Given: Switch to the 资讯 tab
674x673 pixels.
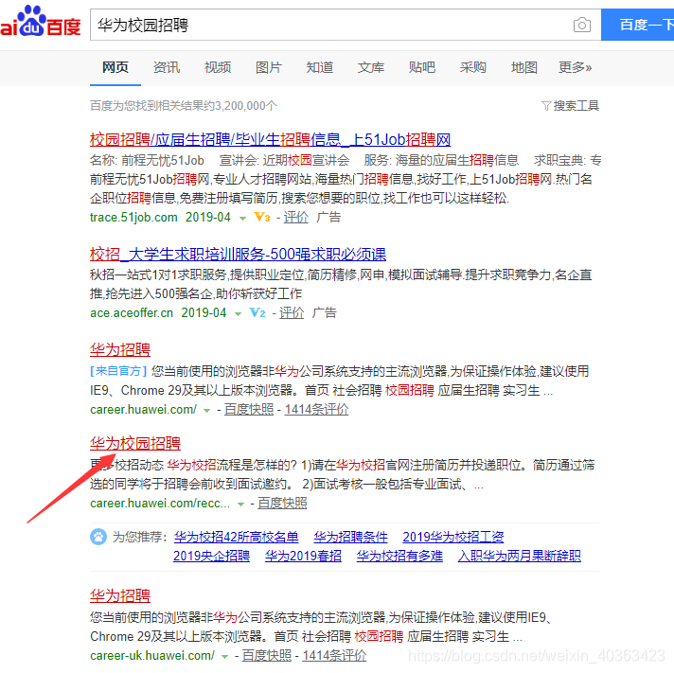Looking at the screenshot, I should 167,67.
